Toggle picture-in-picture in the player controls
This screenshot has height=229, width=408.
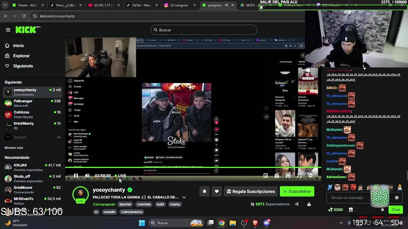pos(266,176)
